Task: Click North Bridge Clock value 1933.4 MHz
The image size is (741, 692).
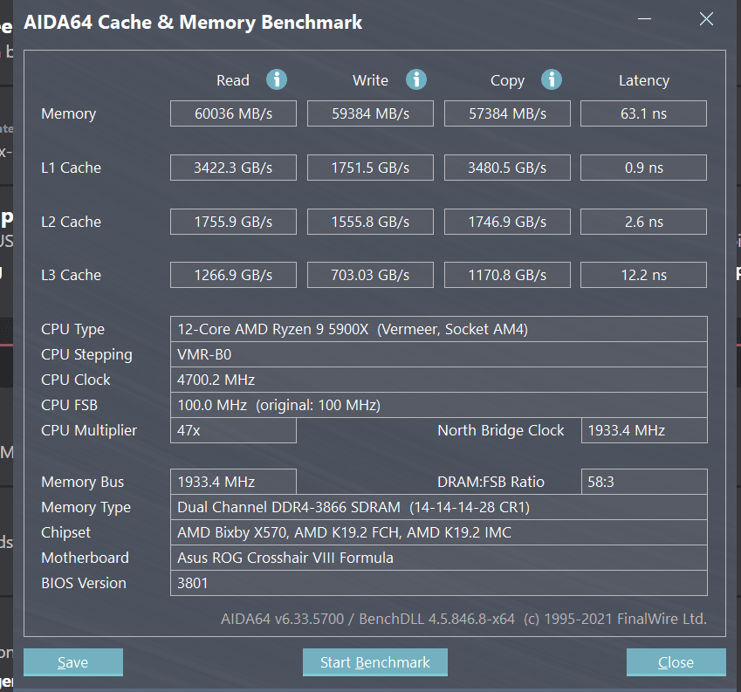Action: (x=644, y=430)
